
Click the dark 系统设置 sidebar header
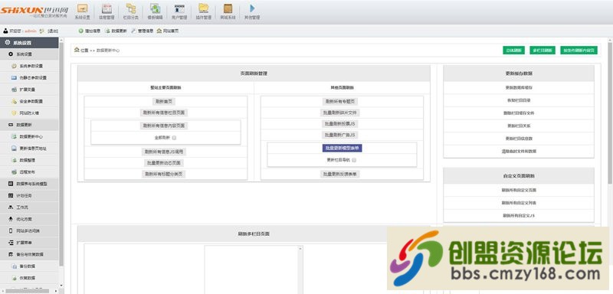click(x=30, y=43)
